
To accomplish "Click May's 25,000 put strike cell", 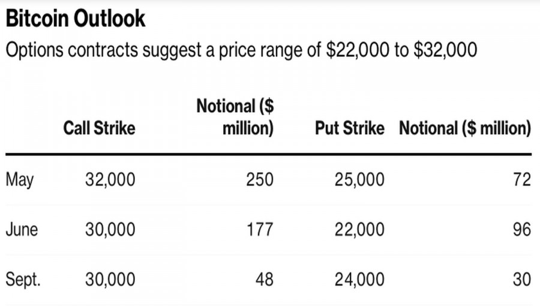I will click(359, 179).
